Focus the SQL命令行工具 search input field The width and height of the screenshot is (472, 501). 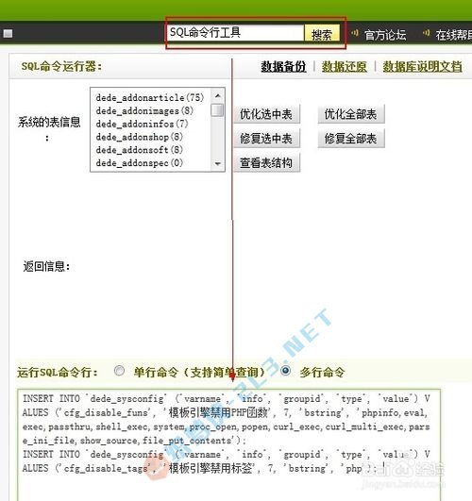(x=235, y=33)
